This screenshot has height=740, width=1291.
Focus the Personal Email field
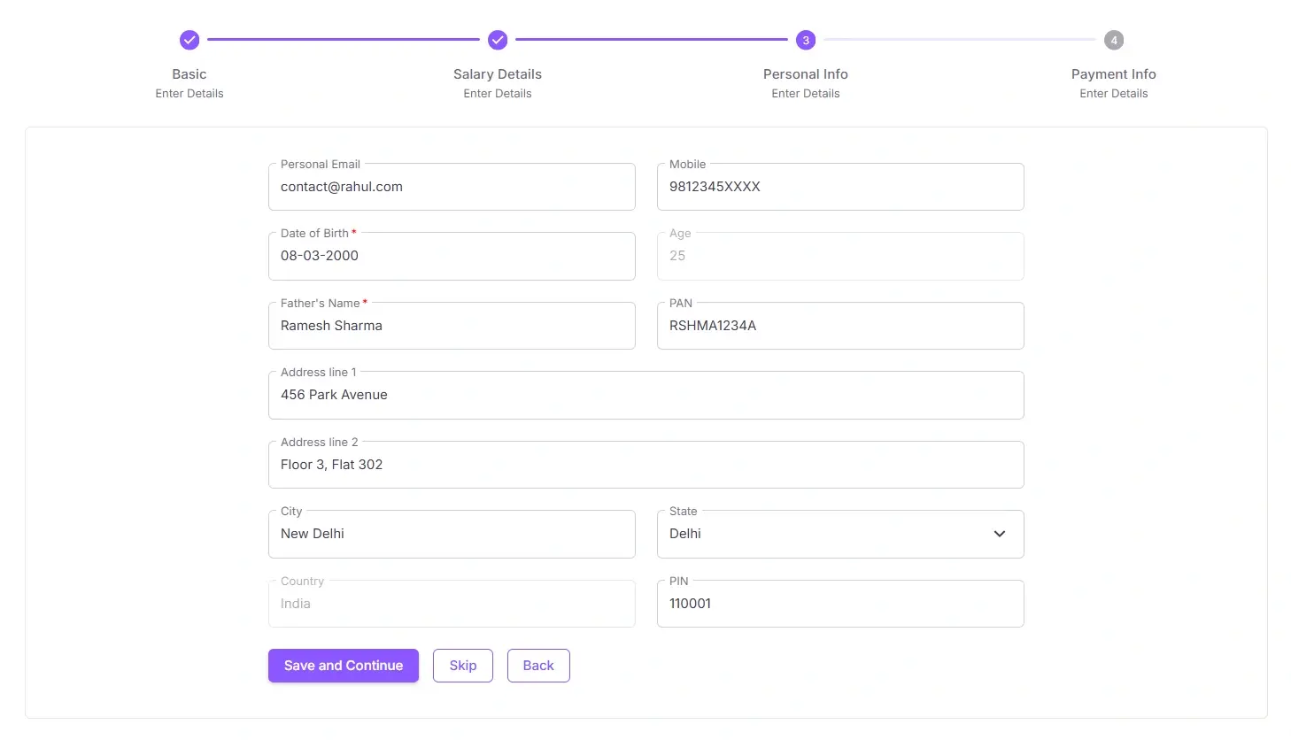pyautogui.click(x=452, y=187)
